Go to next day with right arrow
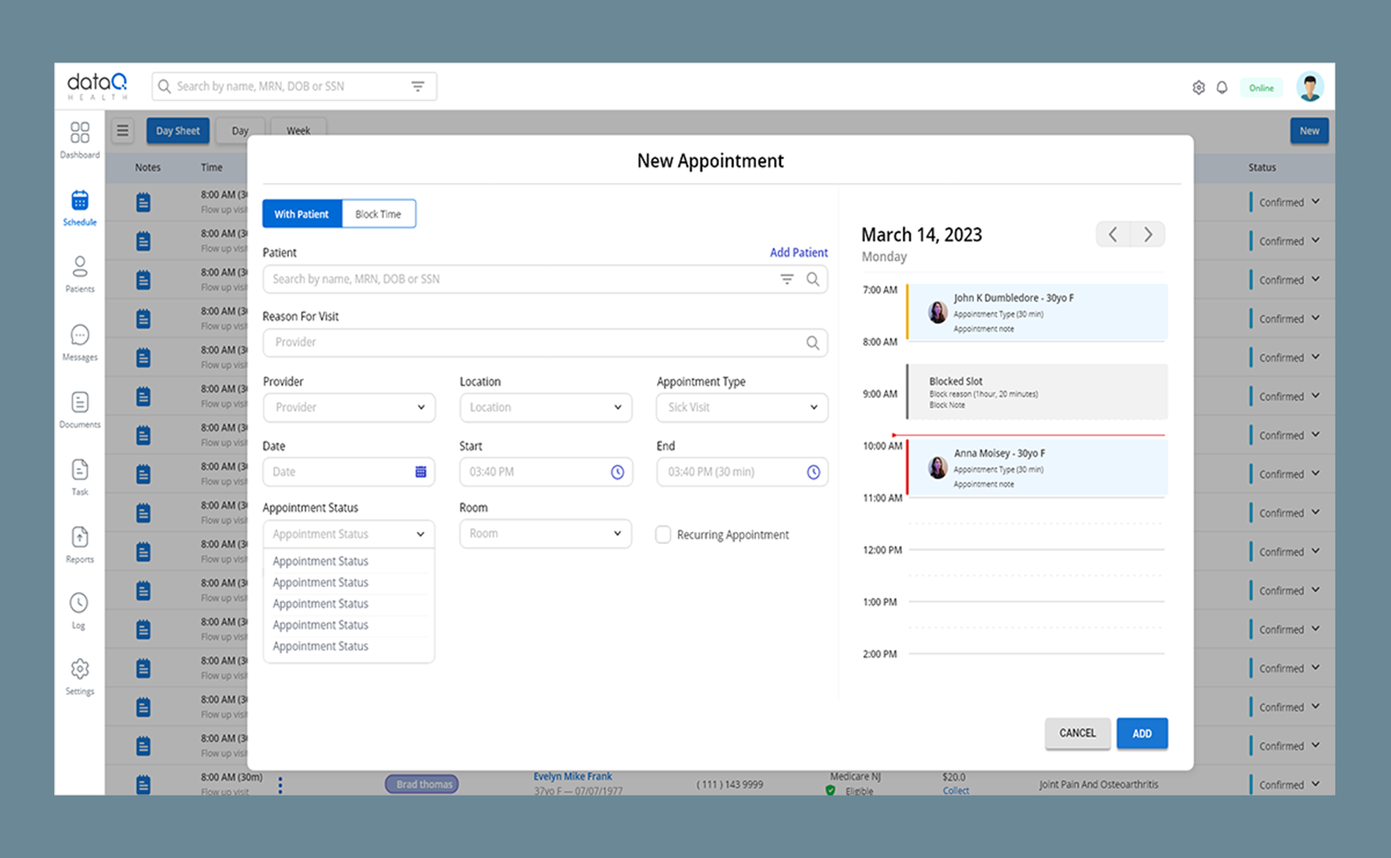This screenshot has width=1391, height=858. (1148, 234)
